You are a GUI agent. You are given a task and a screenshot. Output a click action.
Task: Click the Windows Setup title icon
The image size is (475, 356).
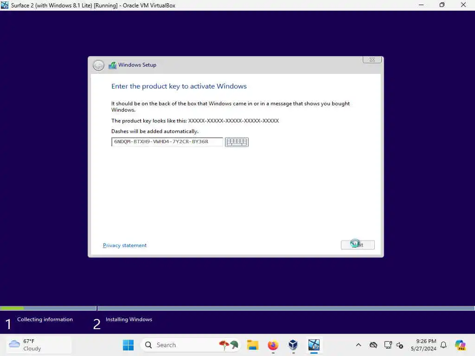pos(112,65)
